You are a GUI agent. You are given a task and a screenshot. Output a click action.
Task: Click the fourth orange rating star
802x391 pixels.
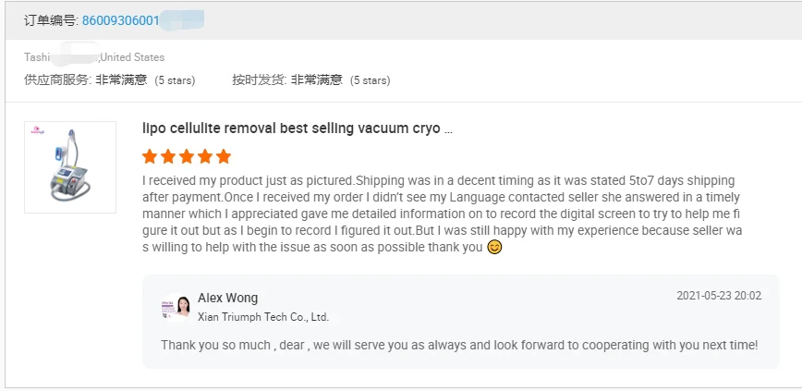(205, 156)
